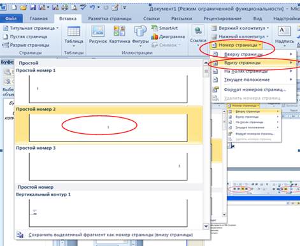Switch to the Рассылки tab

coord(182,18)
